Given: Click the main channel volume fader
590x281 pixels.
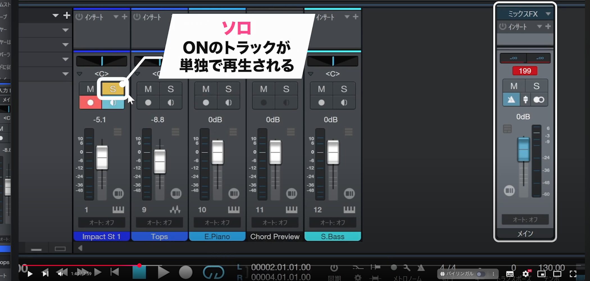Looking at the screenshot, I should coord(523,149).
